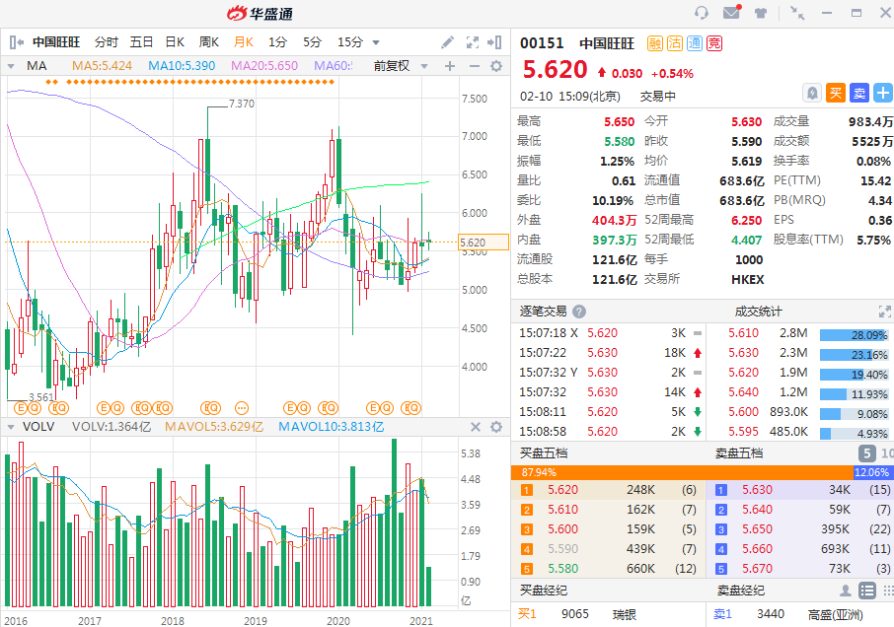Switch to 周K weekly chart tab
This screenshot has height=627, width=894.
click(x=208, y=42)
